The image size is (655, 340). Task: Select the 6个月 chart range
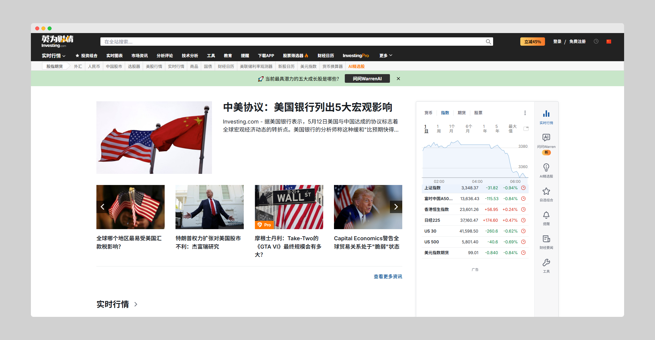point(468,129)
